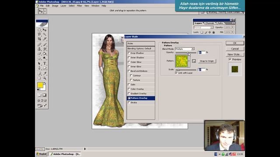280x157 pixels.
Task: Enable the Bevel and Emboss checkbox
Action: pyautogui.click(x=129, y=71)
